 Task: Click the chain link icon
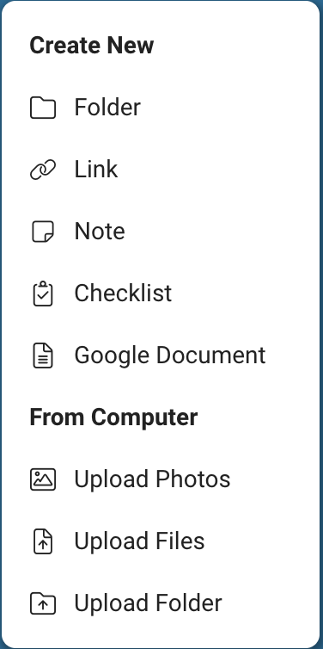[x=43, y=170]
